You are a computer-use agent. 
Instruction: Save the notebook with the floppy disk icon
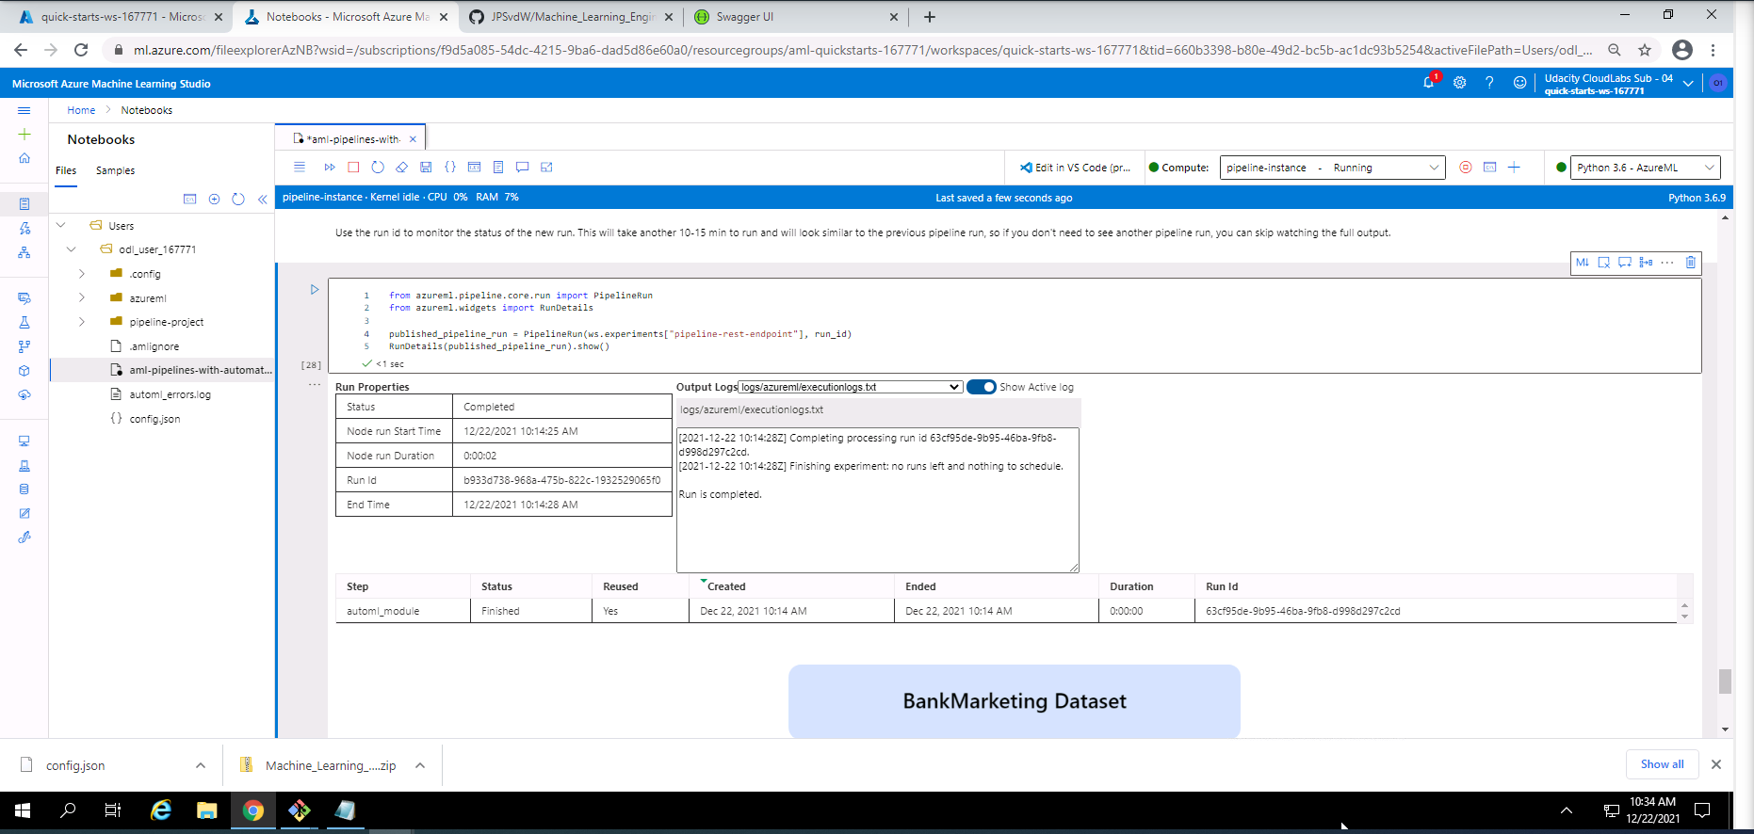pos(426,168)
